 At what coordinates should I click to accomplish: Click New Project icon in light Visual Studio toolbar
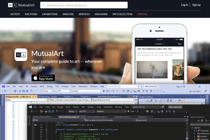click(15, 91)
